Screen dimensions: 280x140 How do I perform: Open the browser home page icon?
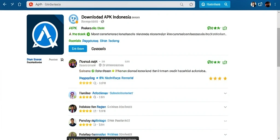(x=20, y=4)
